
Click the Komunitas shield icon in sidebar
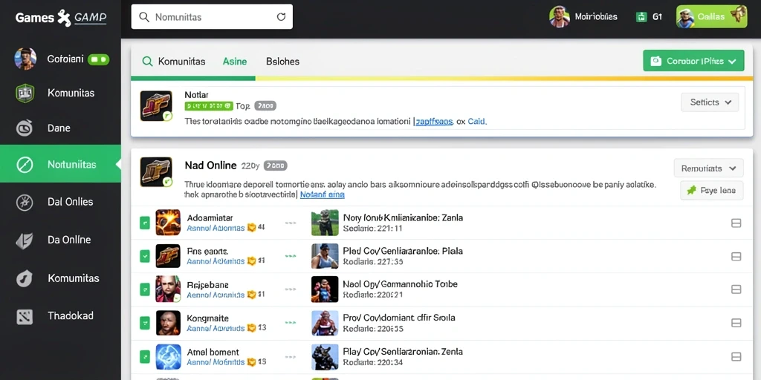[x=25, y=93]
